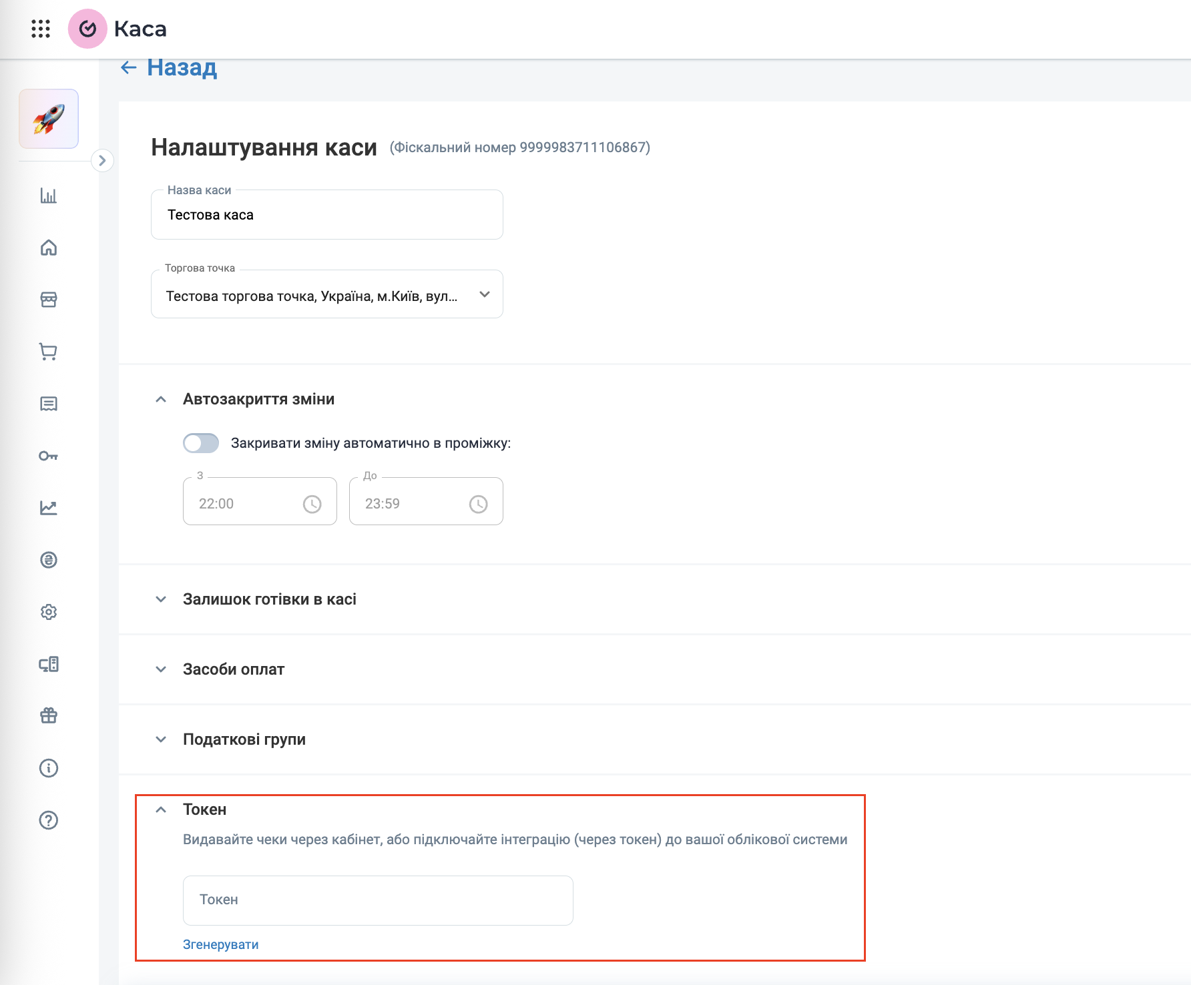1191x985 pixels.
Task: Expand the Податкові групи section
Action: 244,739
